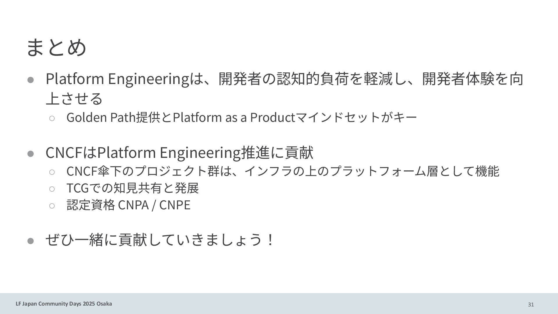Click the 認定資格 CNPA / CNPE line
Viewport: 558px width, 314px height.
tap(128, 205)
